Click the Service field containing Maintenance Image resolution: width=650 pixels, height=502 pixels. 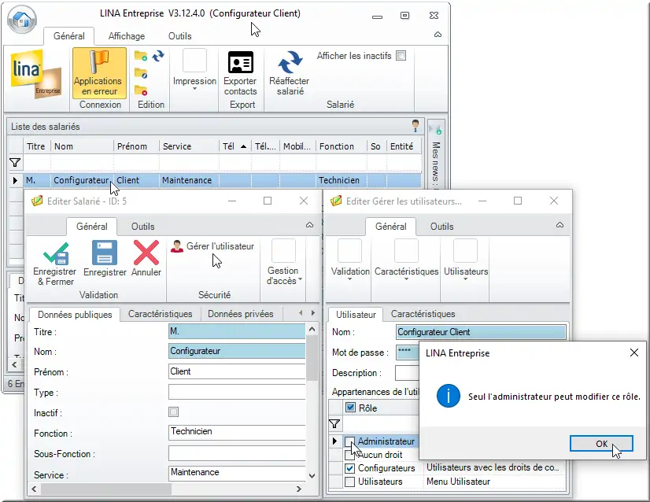click(237, 473)
